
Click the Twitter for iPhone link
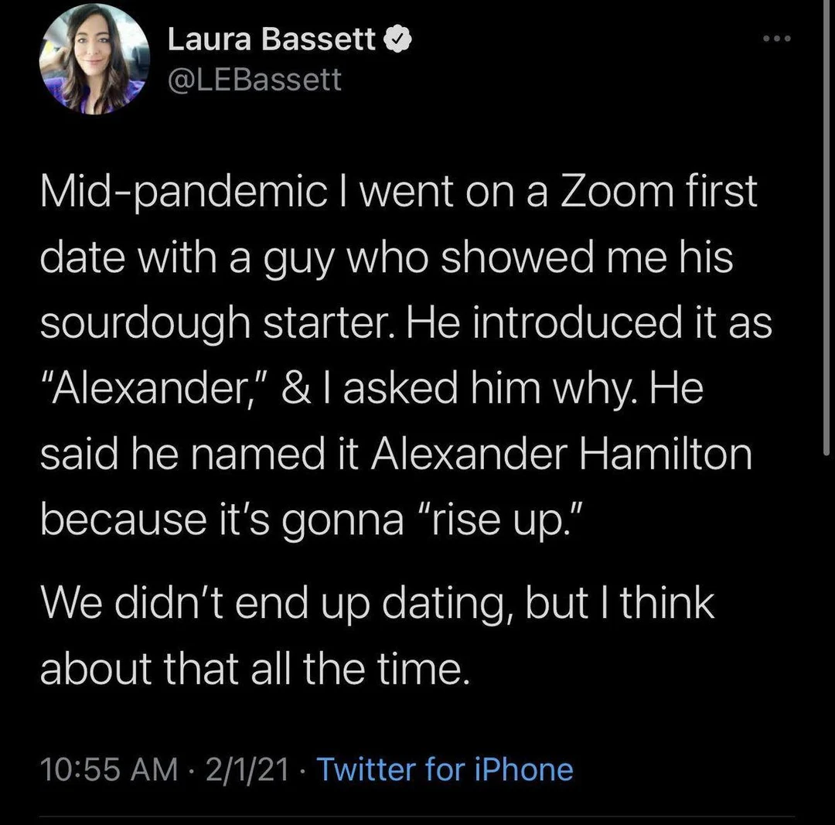pyautogui.click(x=445, y=769)
